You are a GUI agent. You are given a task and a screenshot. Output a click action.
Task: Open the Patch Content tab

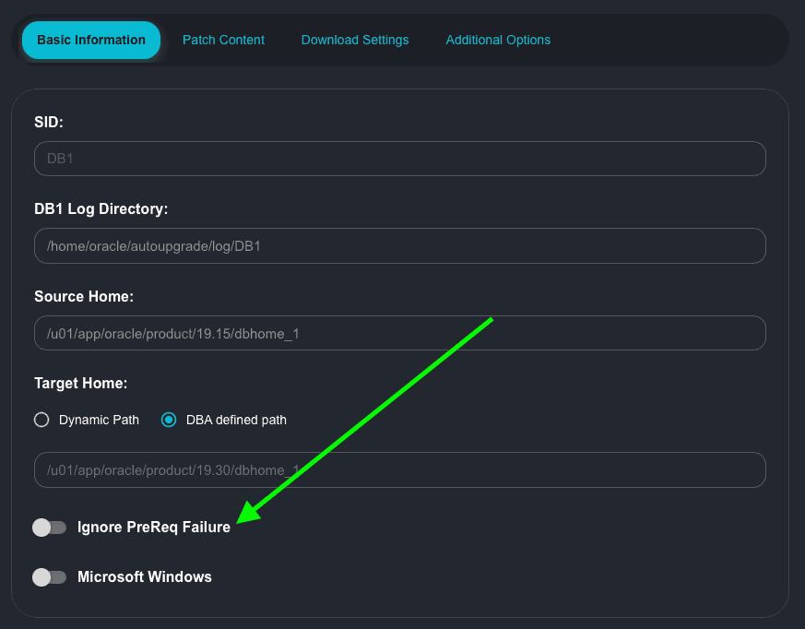(223, 41)
